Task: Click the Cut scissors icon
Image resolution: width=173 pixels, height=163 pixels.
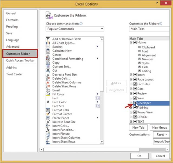Action: point(48,70)
